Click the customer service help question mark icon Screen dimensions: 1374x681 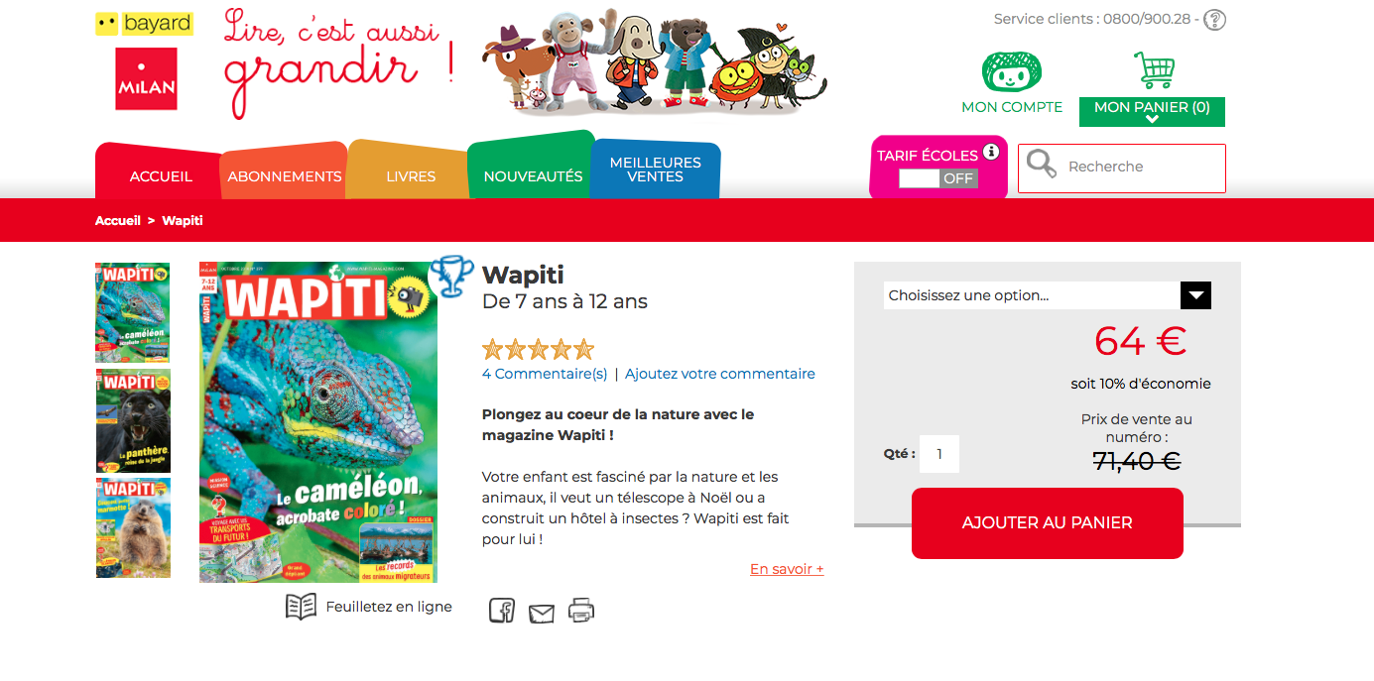tap(1214, 20)
